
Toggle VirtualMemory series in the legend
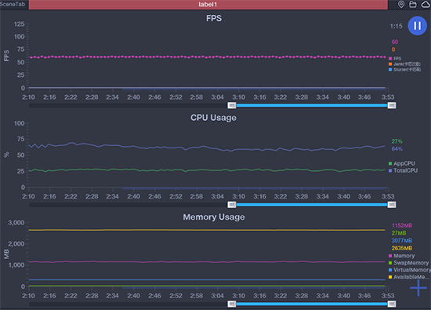[x=410, y=270]
